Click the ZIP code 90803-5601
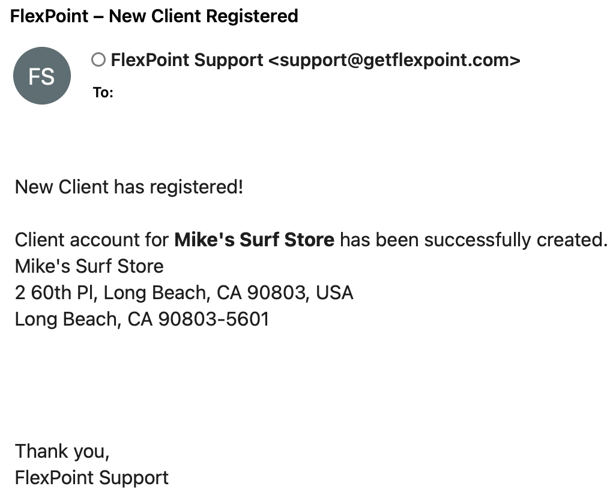616x501 pixels. click(x=213, y=319)
